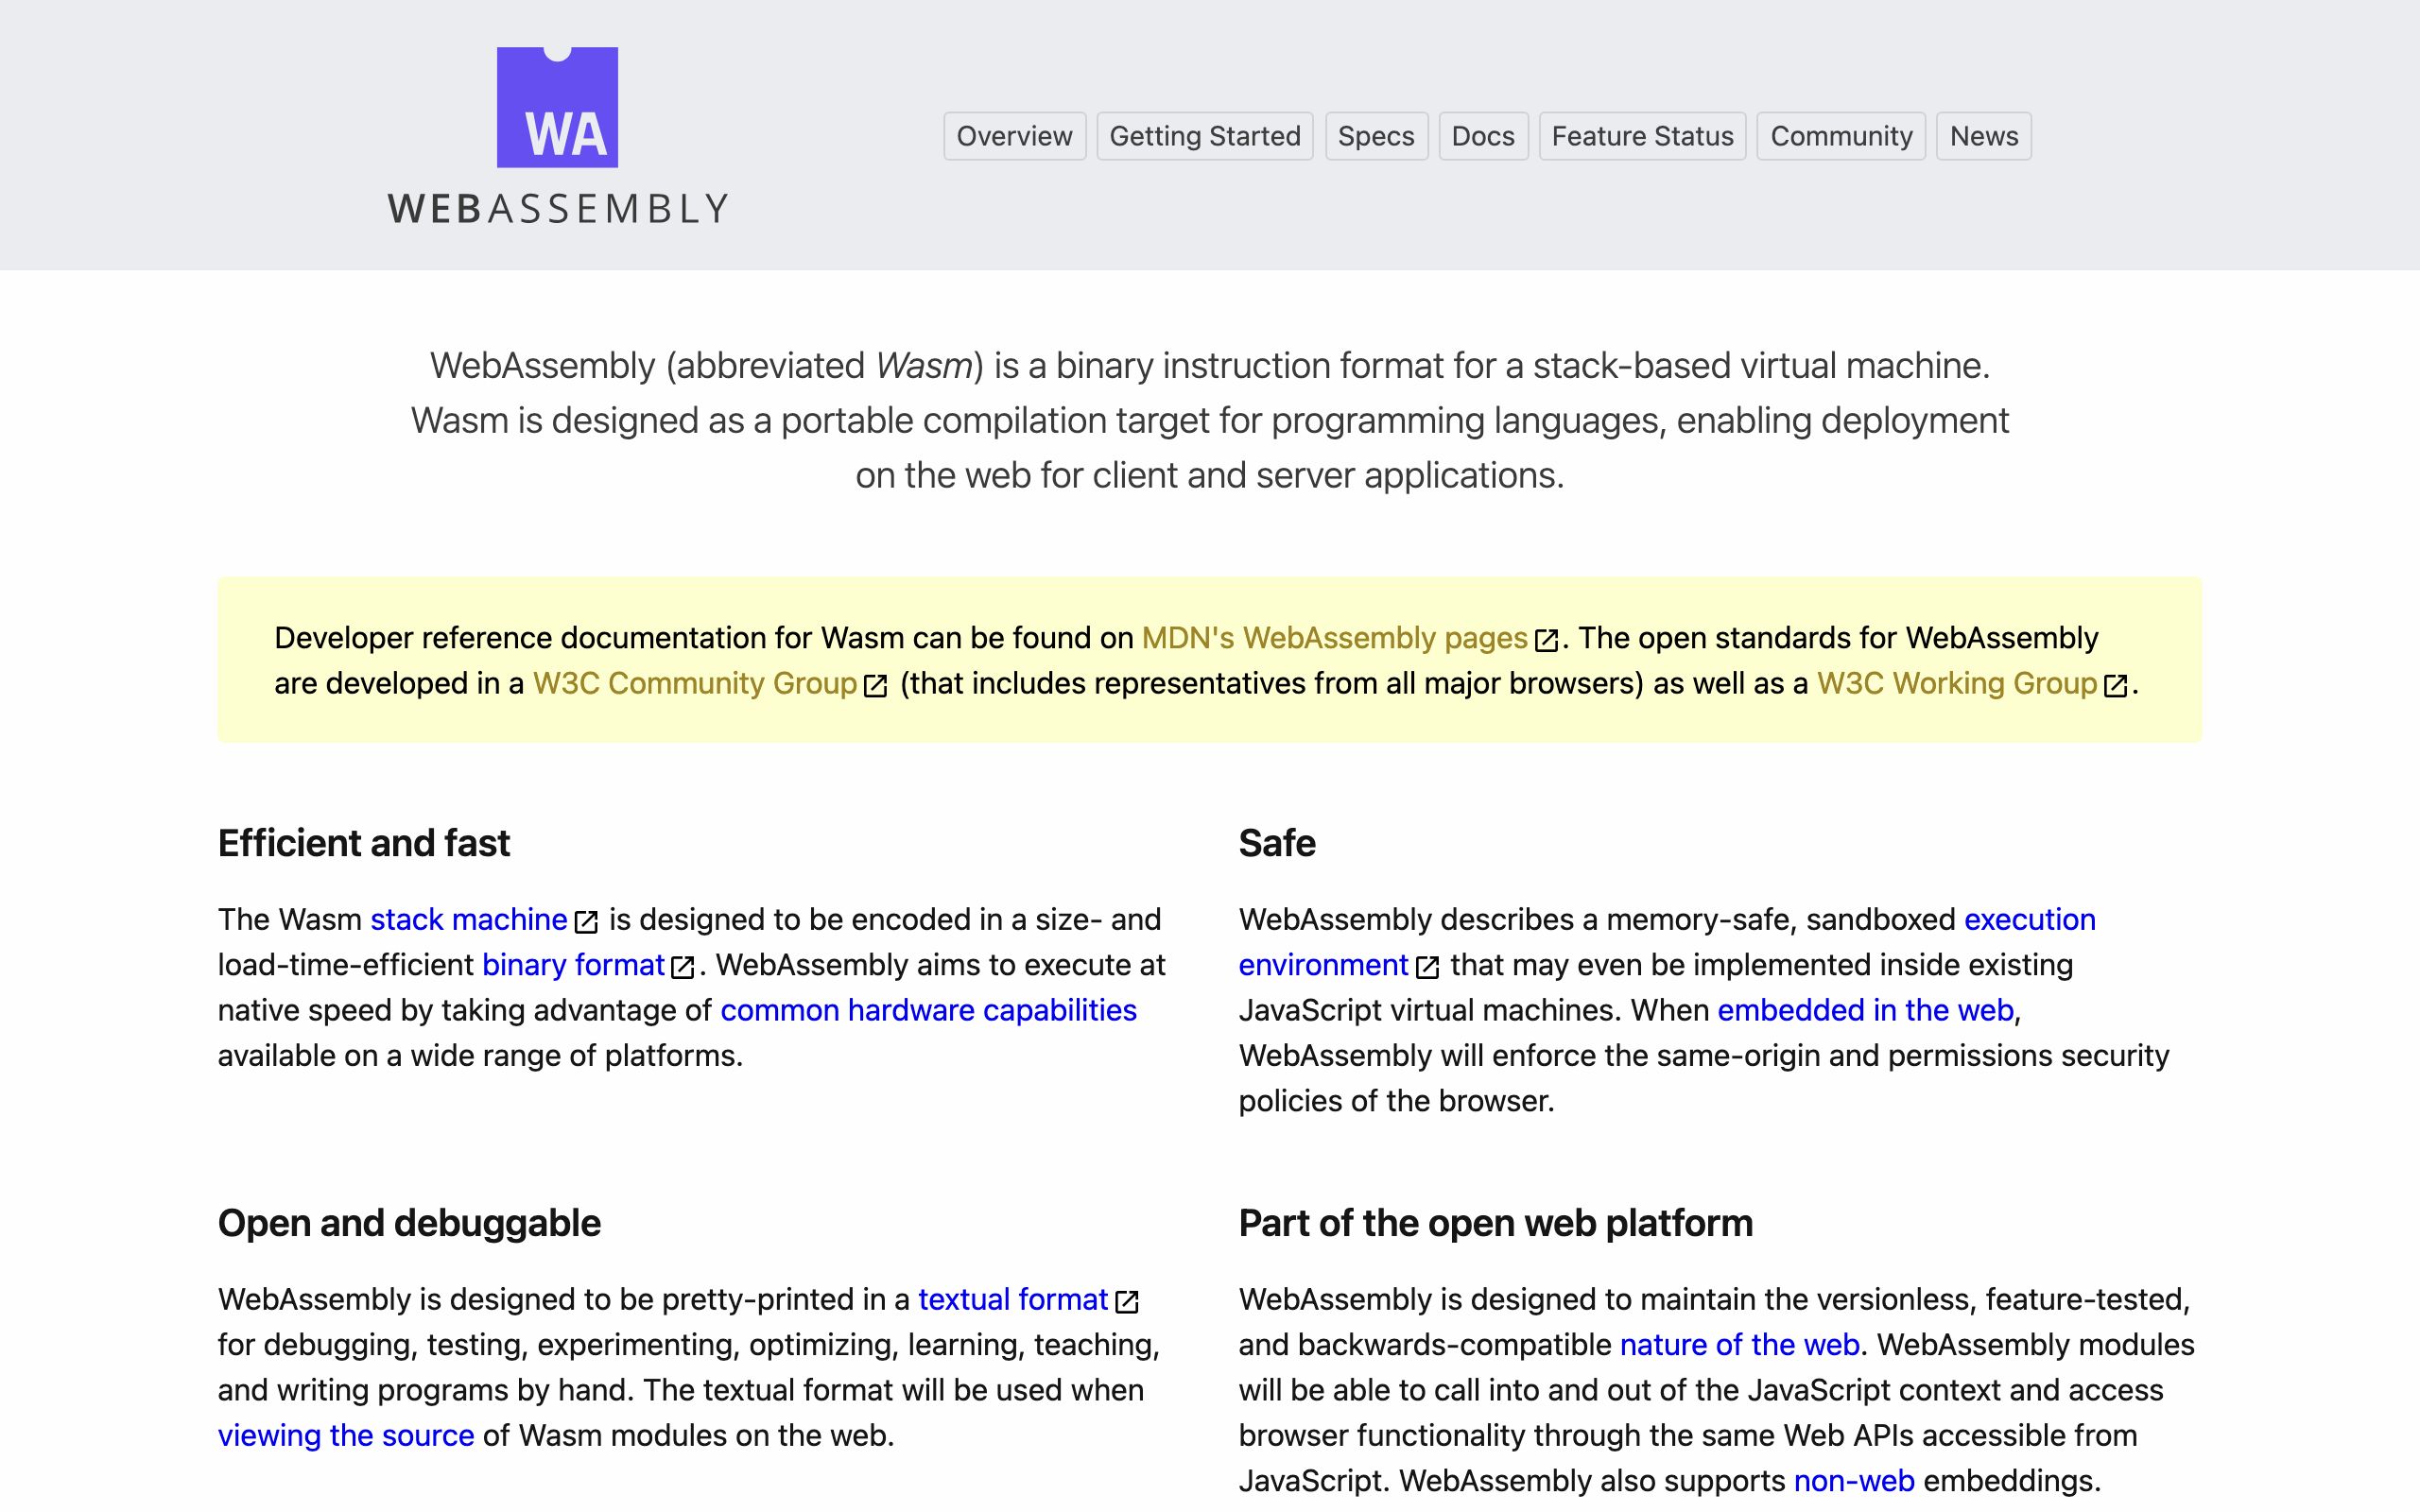Follow viewing the source link
Viewport: 2420px width, 1512px height.
click(346, 1435)
